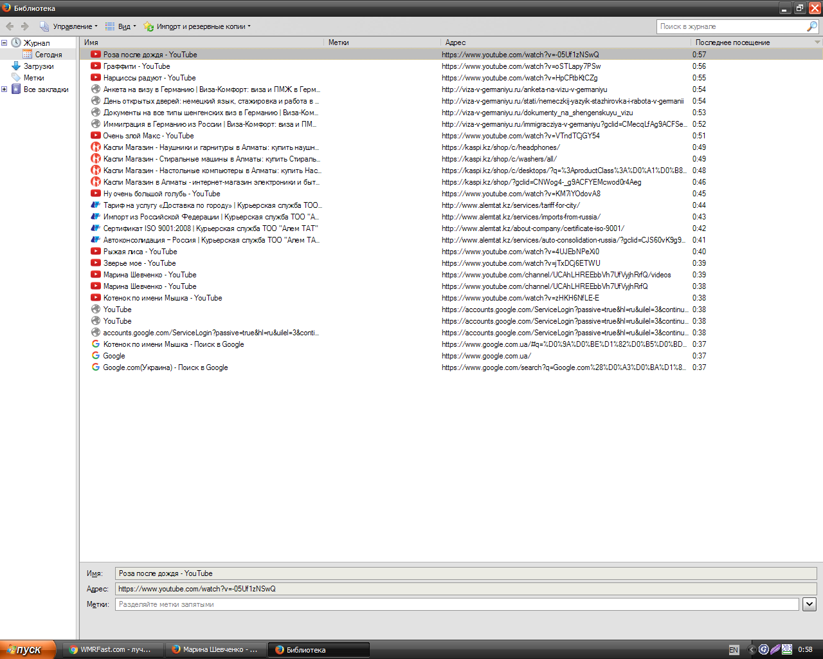
Task: Click the Адрес field in details pane
Action: pos(466,589)
